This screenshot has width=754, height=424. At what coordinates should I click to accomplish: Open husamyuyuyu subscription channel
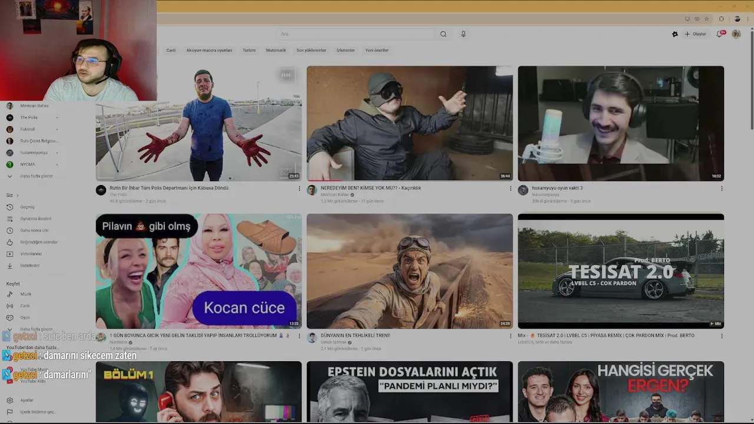(33, 153)
